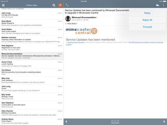Screen dimensions: 167x125
Task: Choose Forward from the popup menu
Action: click(x=147, y=27)
